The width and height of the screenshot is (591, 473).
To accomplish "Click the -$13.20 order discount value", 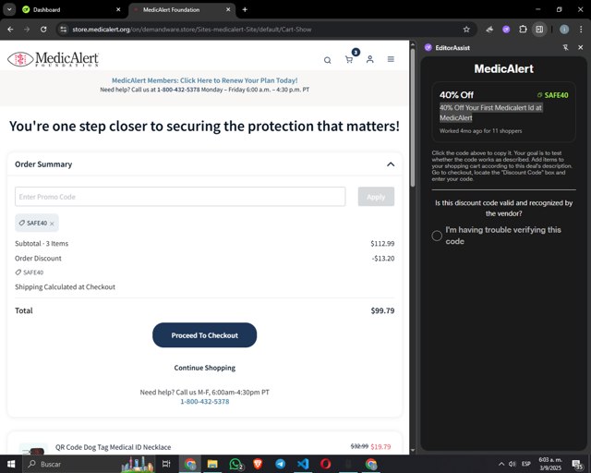I will coord(383,259).
